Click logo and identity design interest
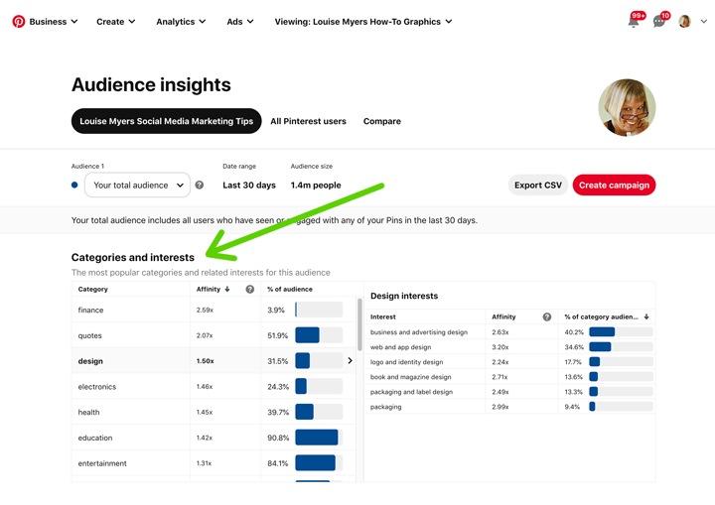Image resolution: width=715 pixels, height=505 pixels. click(406, 362)
